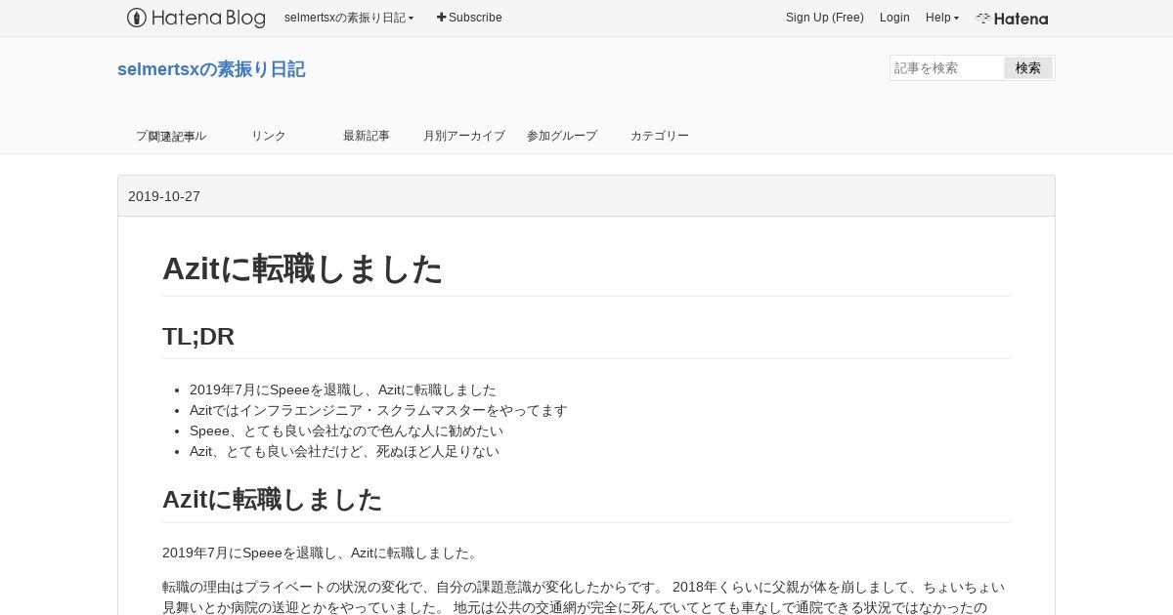Image resolution: width=1173 pixels, height=615 pixels.
Task: Open the Hatena logo link
Action: (x=1012, y=19)
